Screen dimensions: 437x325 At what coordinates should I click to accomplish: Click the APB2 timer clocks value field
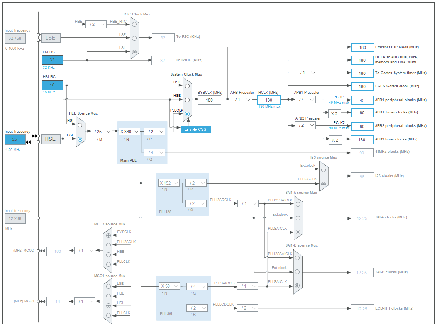(362, 140)
